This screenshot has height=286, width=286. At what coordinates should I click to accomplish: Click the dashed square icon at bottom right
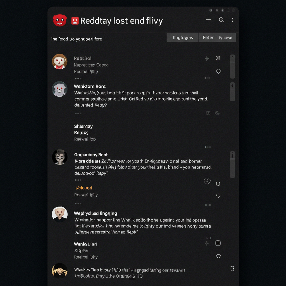click(232, 268)
